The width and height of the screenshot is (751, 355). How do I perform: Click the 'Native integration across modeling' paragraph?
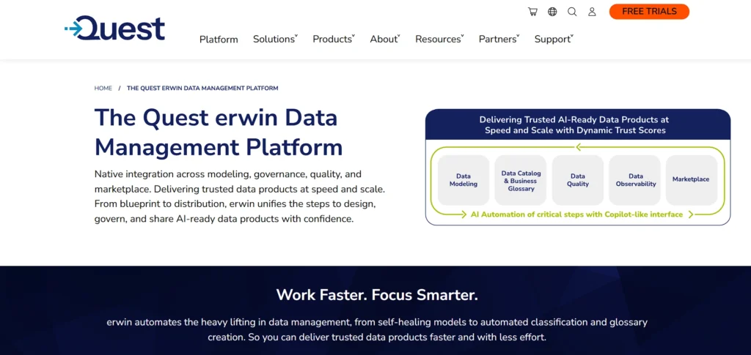(x=240, y=196)
